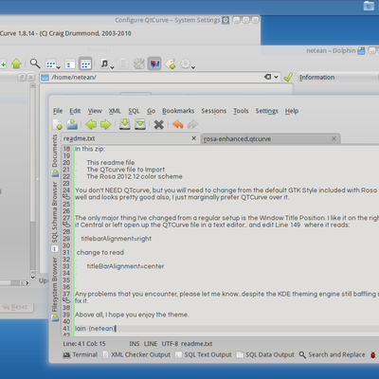Click the Save As icon in the Kate toolbar
379x379 pixels.
click(140, 124)
